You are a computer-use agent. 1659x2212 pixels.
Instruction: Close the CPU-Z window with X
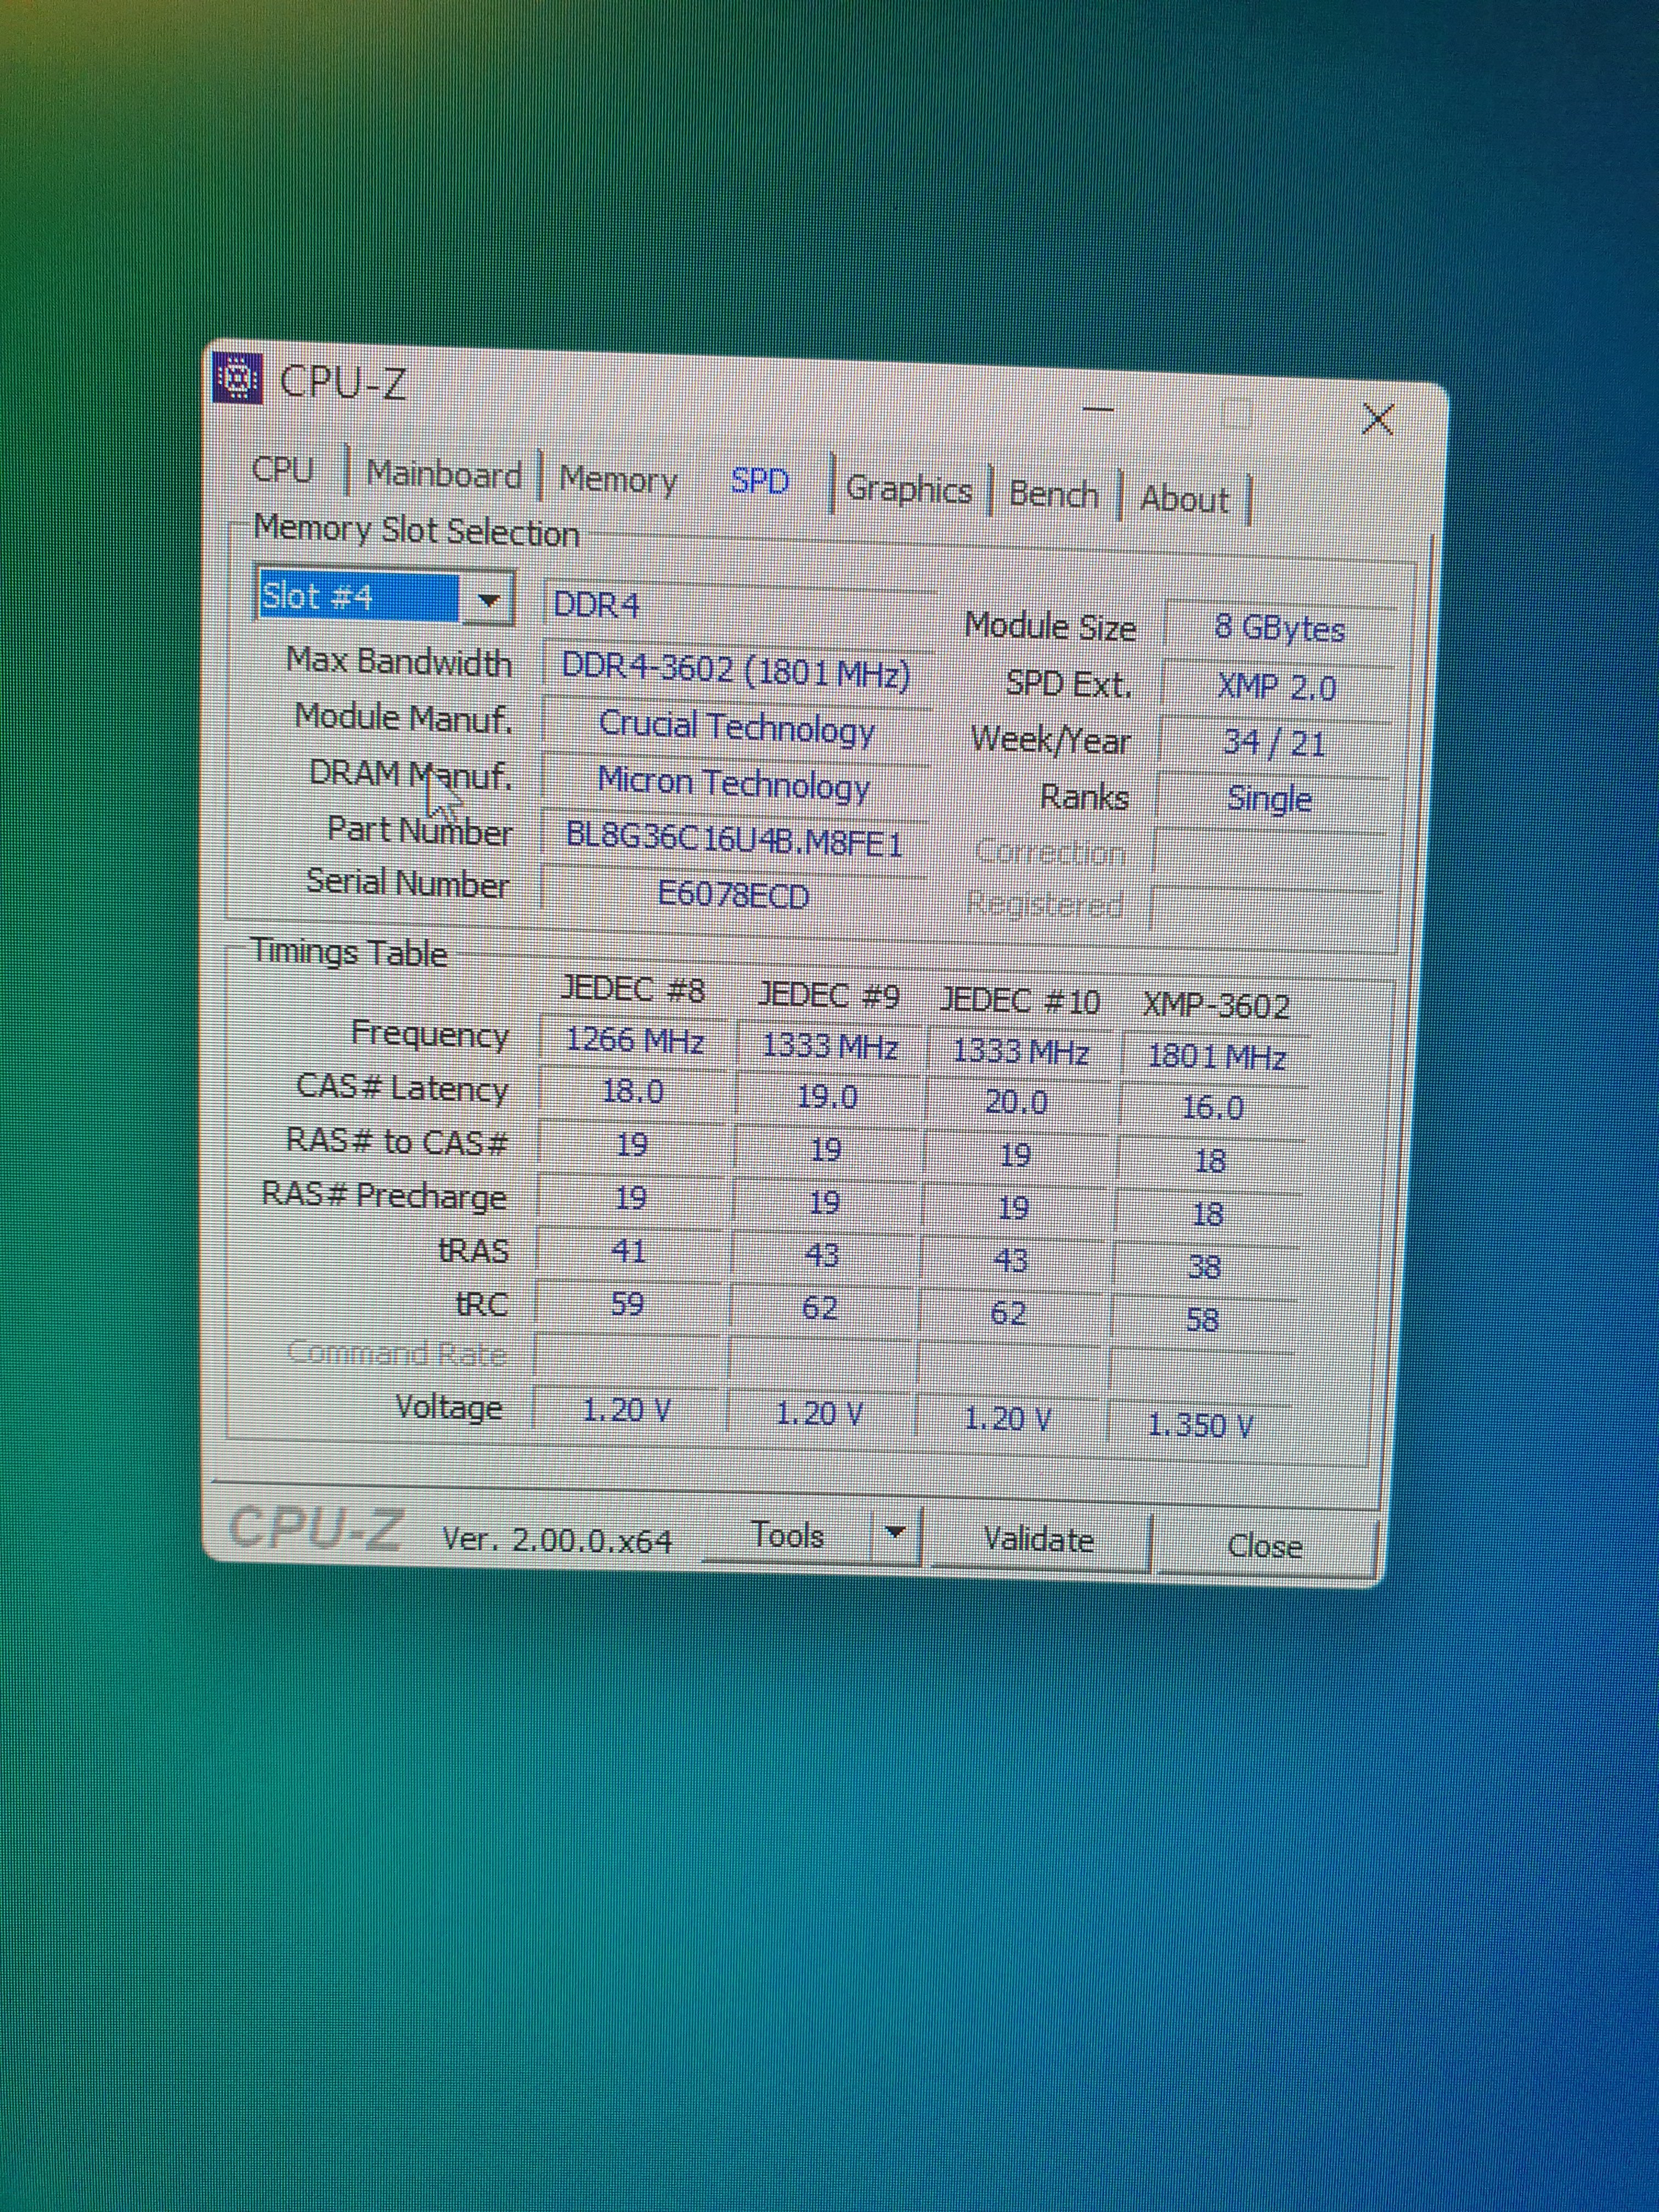1378,419
